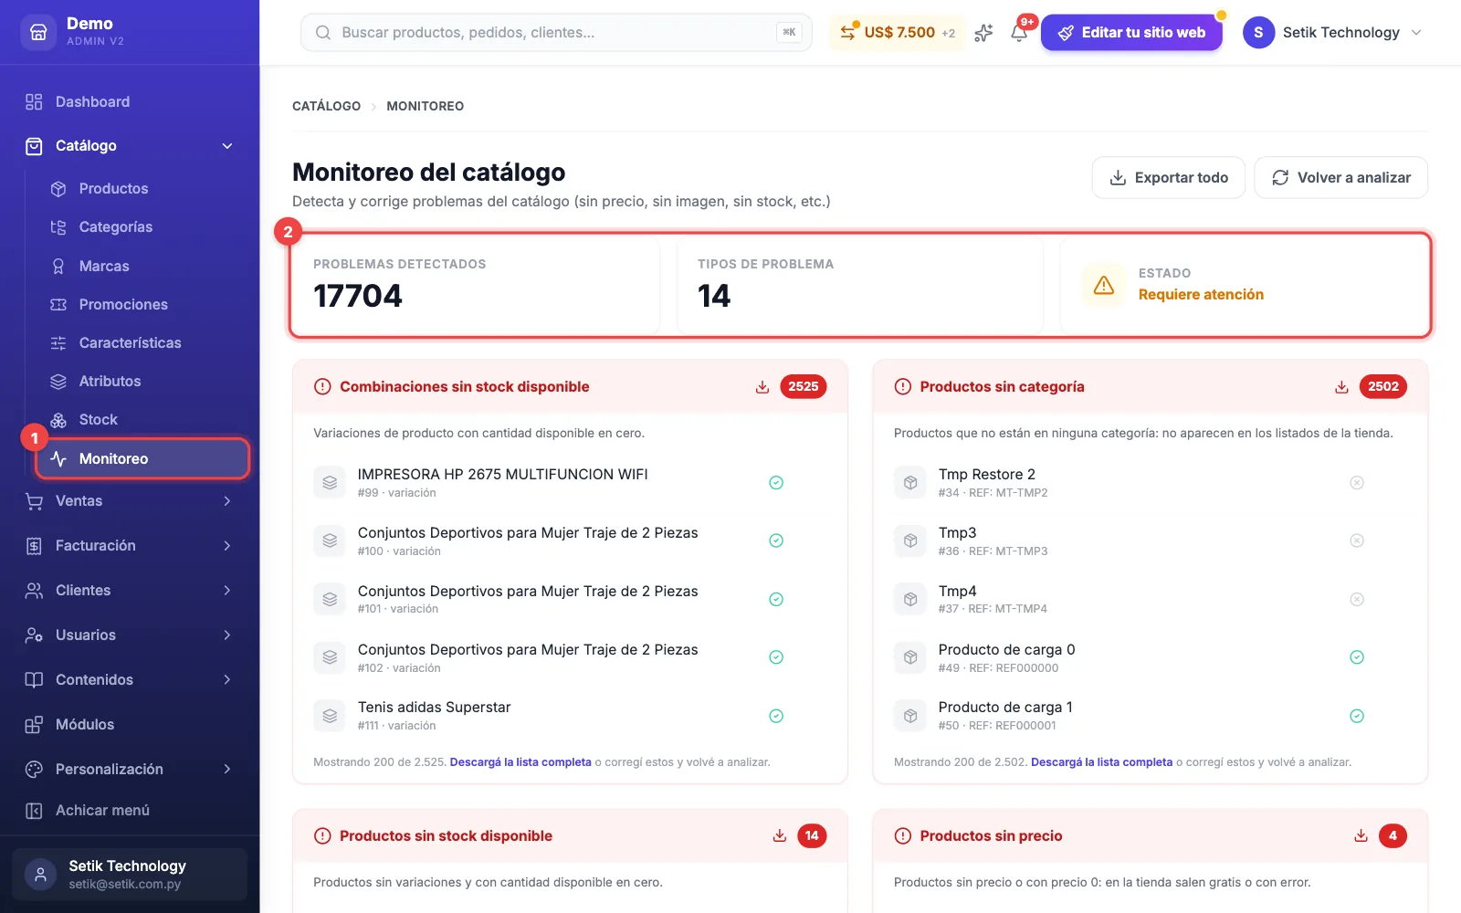This screenshot has width=1461, height=913.
Task: Toggle the check circle for variation #100
Action: pyautogui.click(x=776, y=540)
